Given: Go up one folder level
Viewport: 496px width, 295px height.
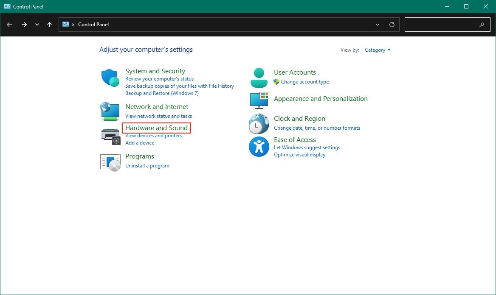Looking at the screenshot, I should point(50,25).
